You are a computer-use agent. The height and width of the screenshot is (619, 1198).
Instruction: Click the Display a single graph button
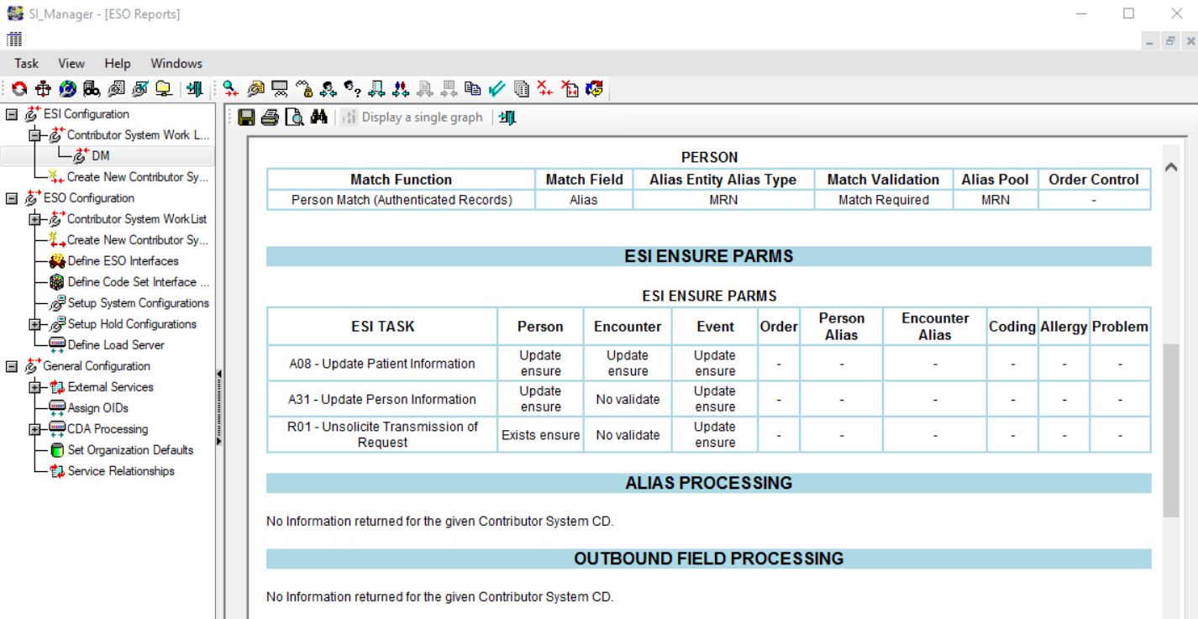[x=412, y=118]
